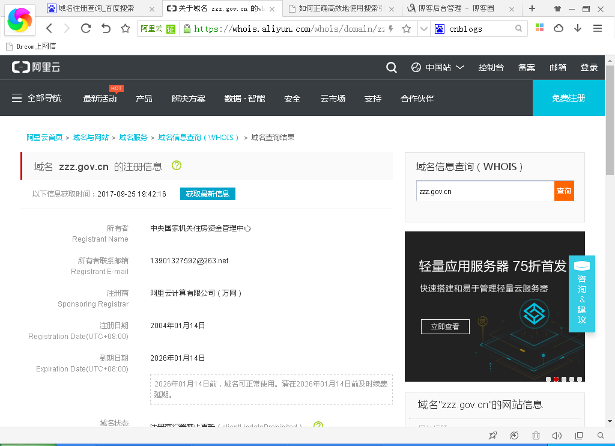Click the help icon beside the 域名状态 value
This screenshot has width=615, height=446.
coord(318,425)
